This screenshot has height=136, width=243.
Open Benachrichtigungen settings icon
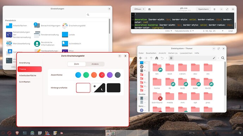click(x=37, y=26)
